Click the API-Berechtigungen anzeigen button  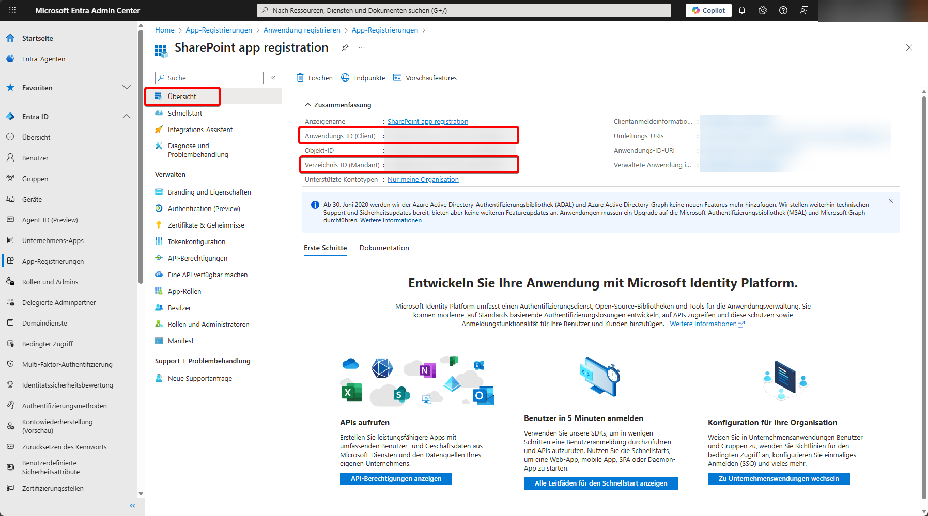tap(396, 479)
